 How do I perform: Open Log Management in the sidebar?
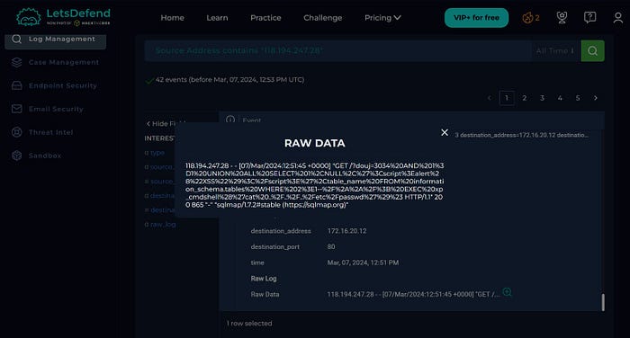tap(56, 40)
